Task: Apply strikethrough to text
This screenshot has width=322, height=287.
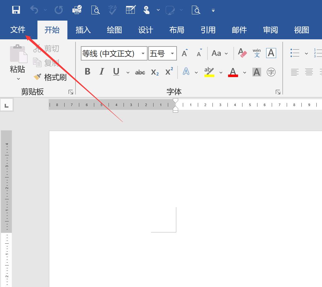Action: coord(140,72)
